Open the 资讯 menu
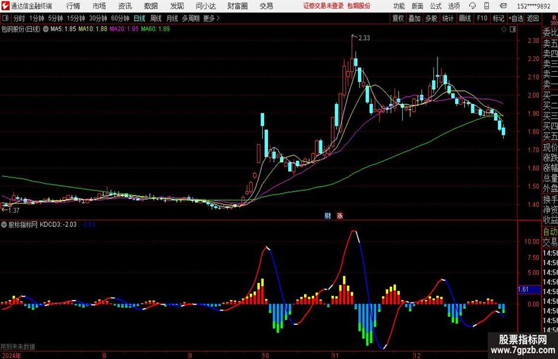This screenshot has height=359, width=558. coord(125,6)
